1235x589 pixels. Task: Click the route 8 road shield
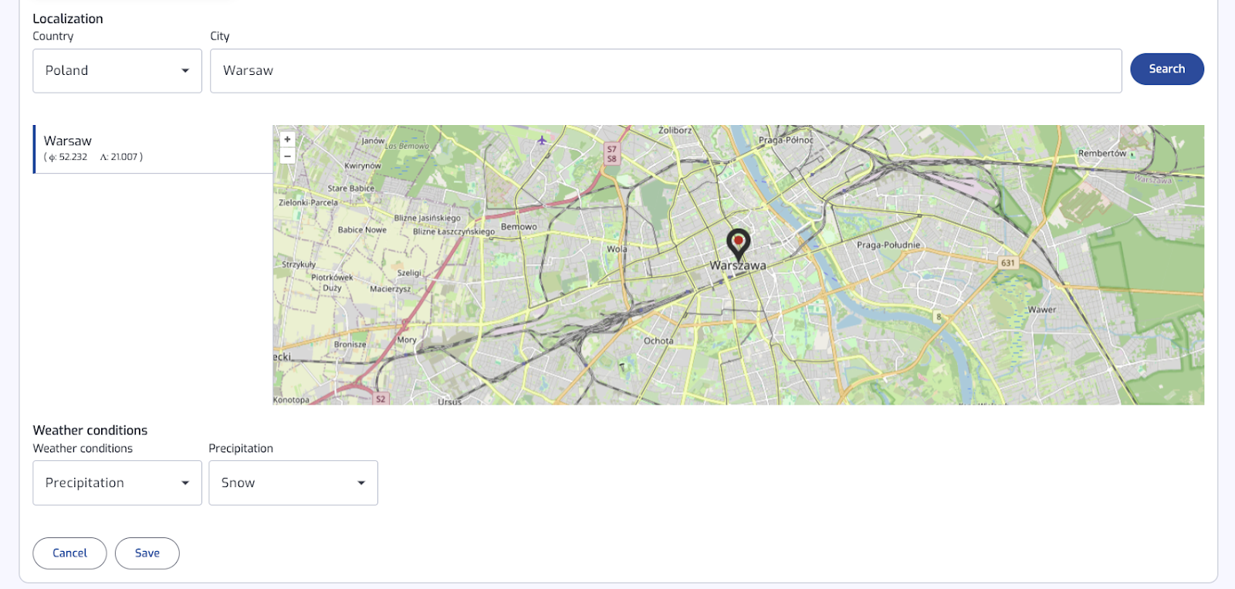939,317
